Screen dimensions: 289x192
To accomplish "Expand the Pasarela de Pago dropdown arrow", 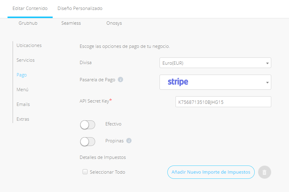I will (267, 82).
